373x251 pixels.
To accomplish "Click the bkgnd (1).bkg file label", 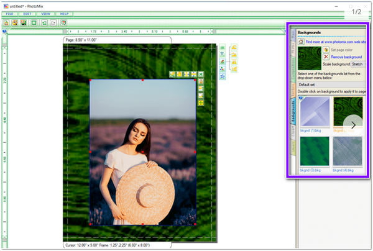I will tap(310, 130).
